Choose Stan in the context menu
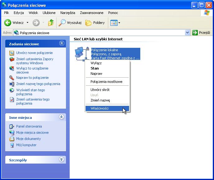This screenshot has height=180, width=214. coord(107,68)
